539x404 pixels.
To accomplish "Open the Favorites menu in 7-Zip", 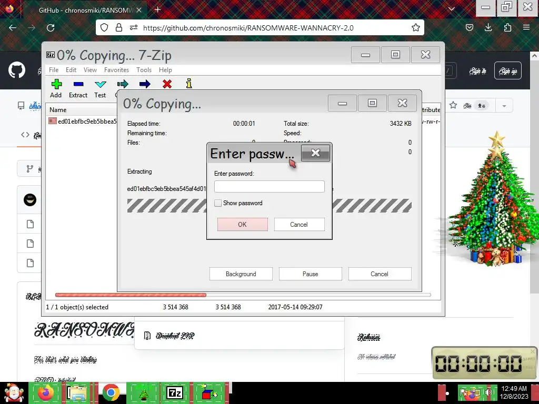I will tap(116, 70).
